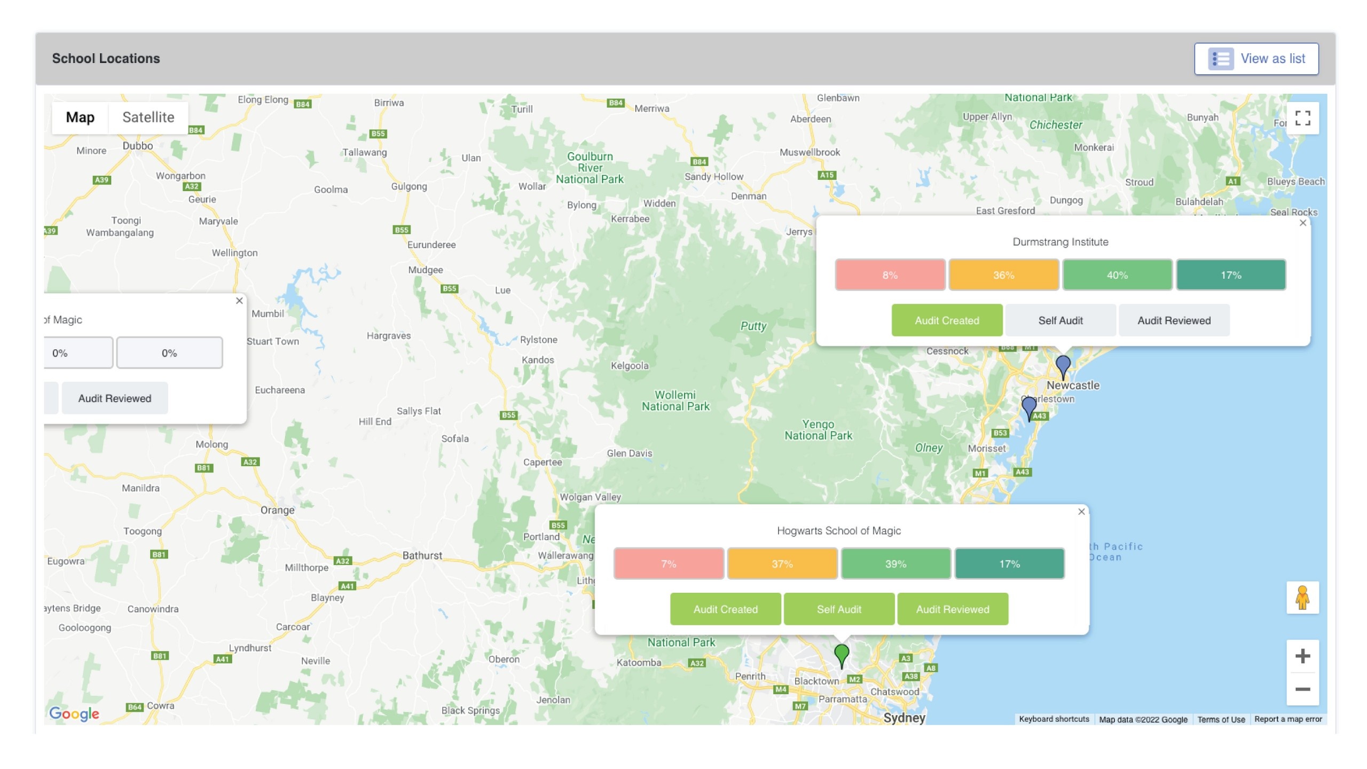Zoom out of the map
Screen dimensions: 1367x769
1302,689
